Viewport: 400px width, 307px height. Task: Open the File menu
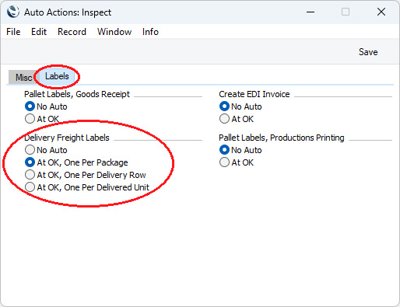[x=13, y=32]
